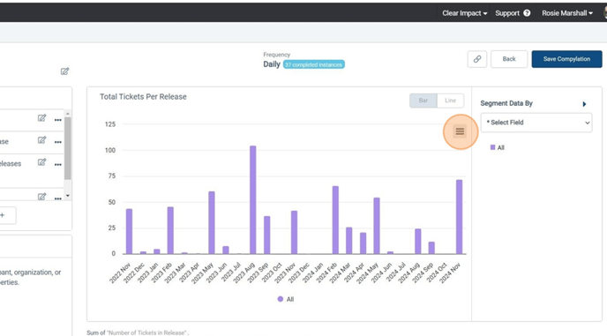Edit the first list row via pencil icon
Image resolution: width=607 pixels, height=336 pixels.
41,118
